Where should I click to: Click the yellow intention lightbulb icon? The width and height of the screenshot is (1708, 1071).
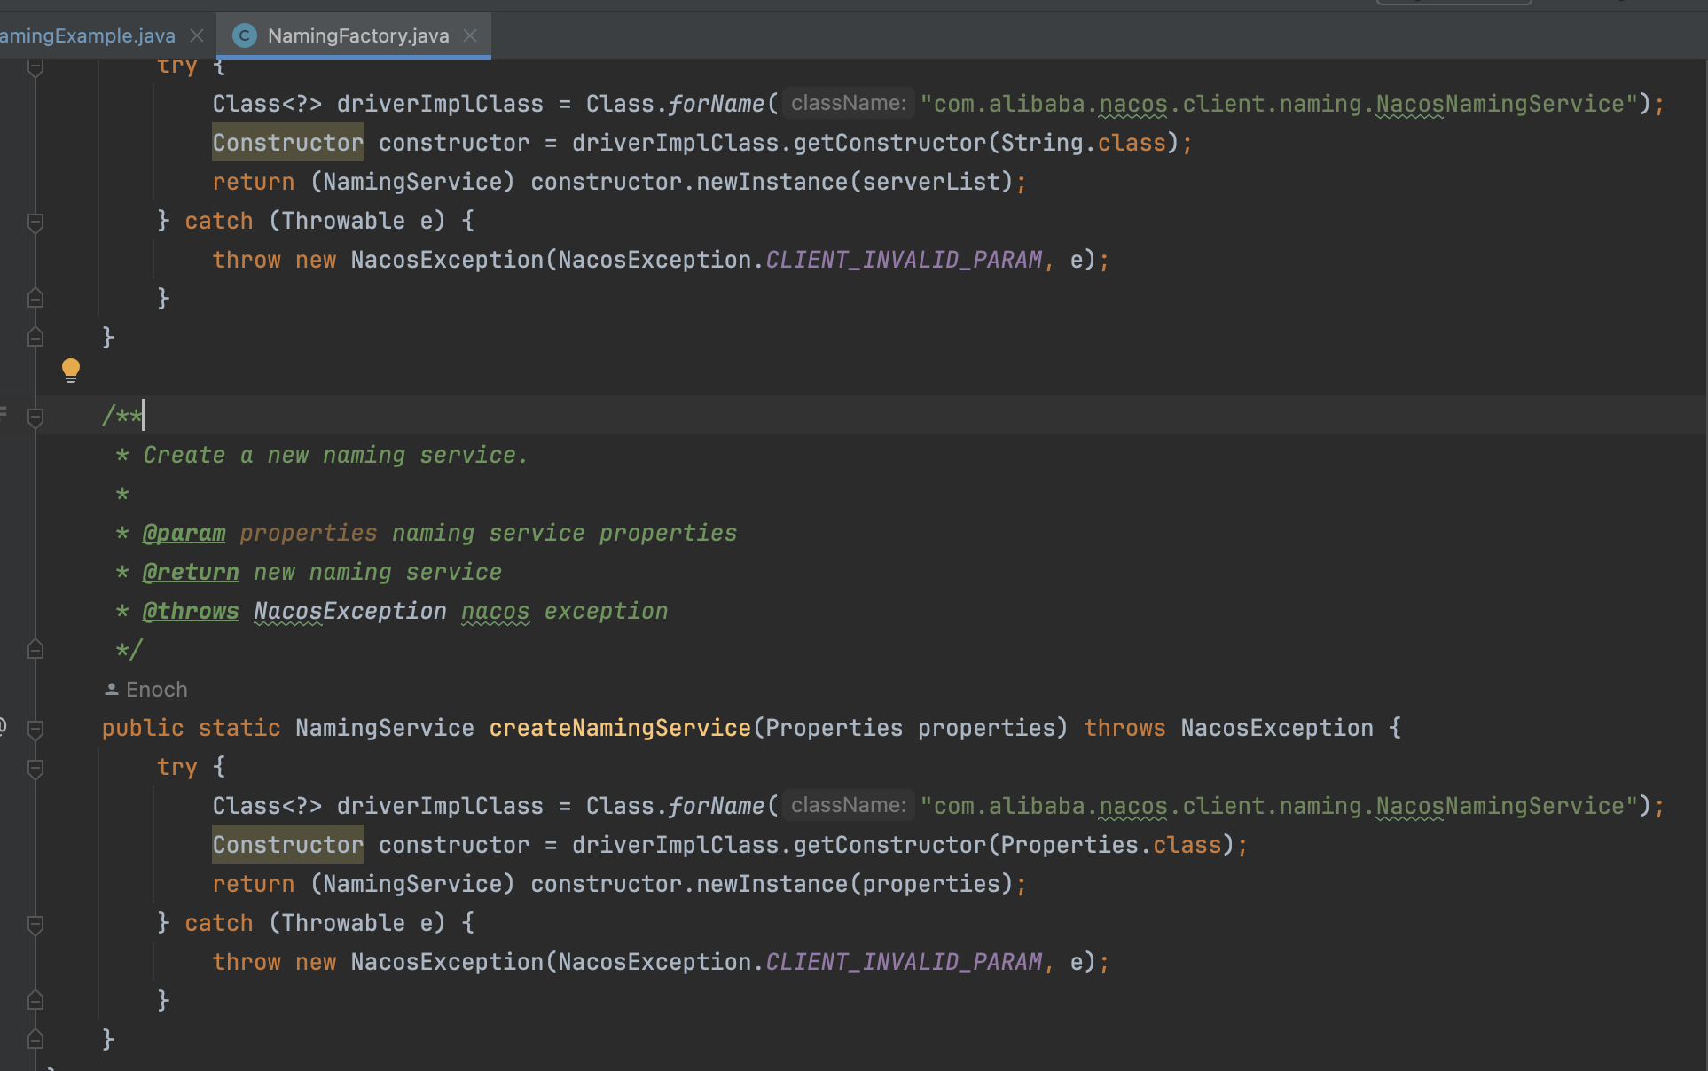(71, 370)
